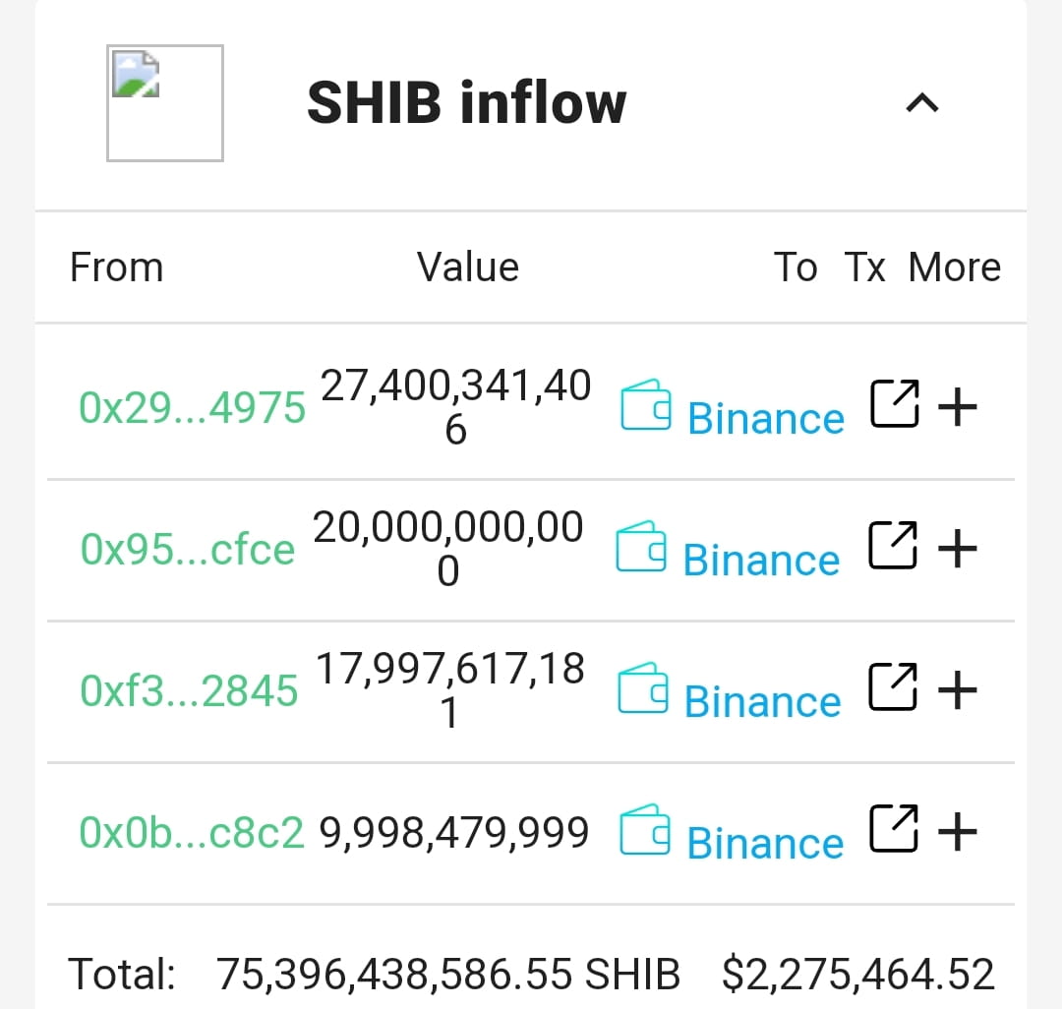Image resolution: width=1062 pixels, height=1009 pixels.
Task: Click the Value column header
Action: [468, 267]
